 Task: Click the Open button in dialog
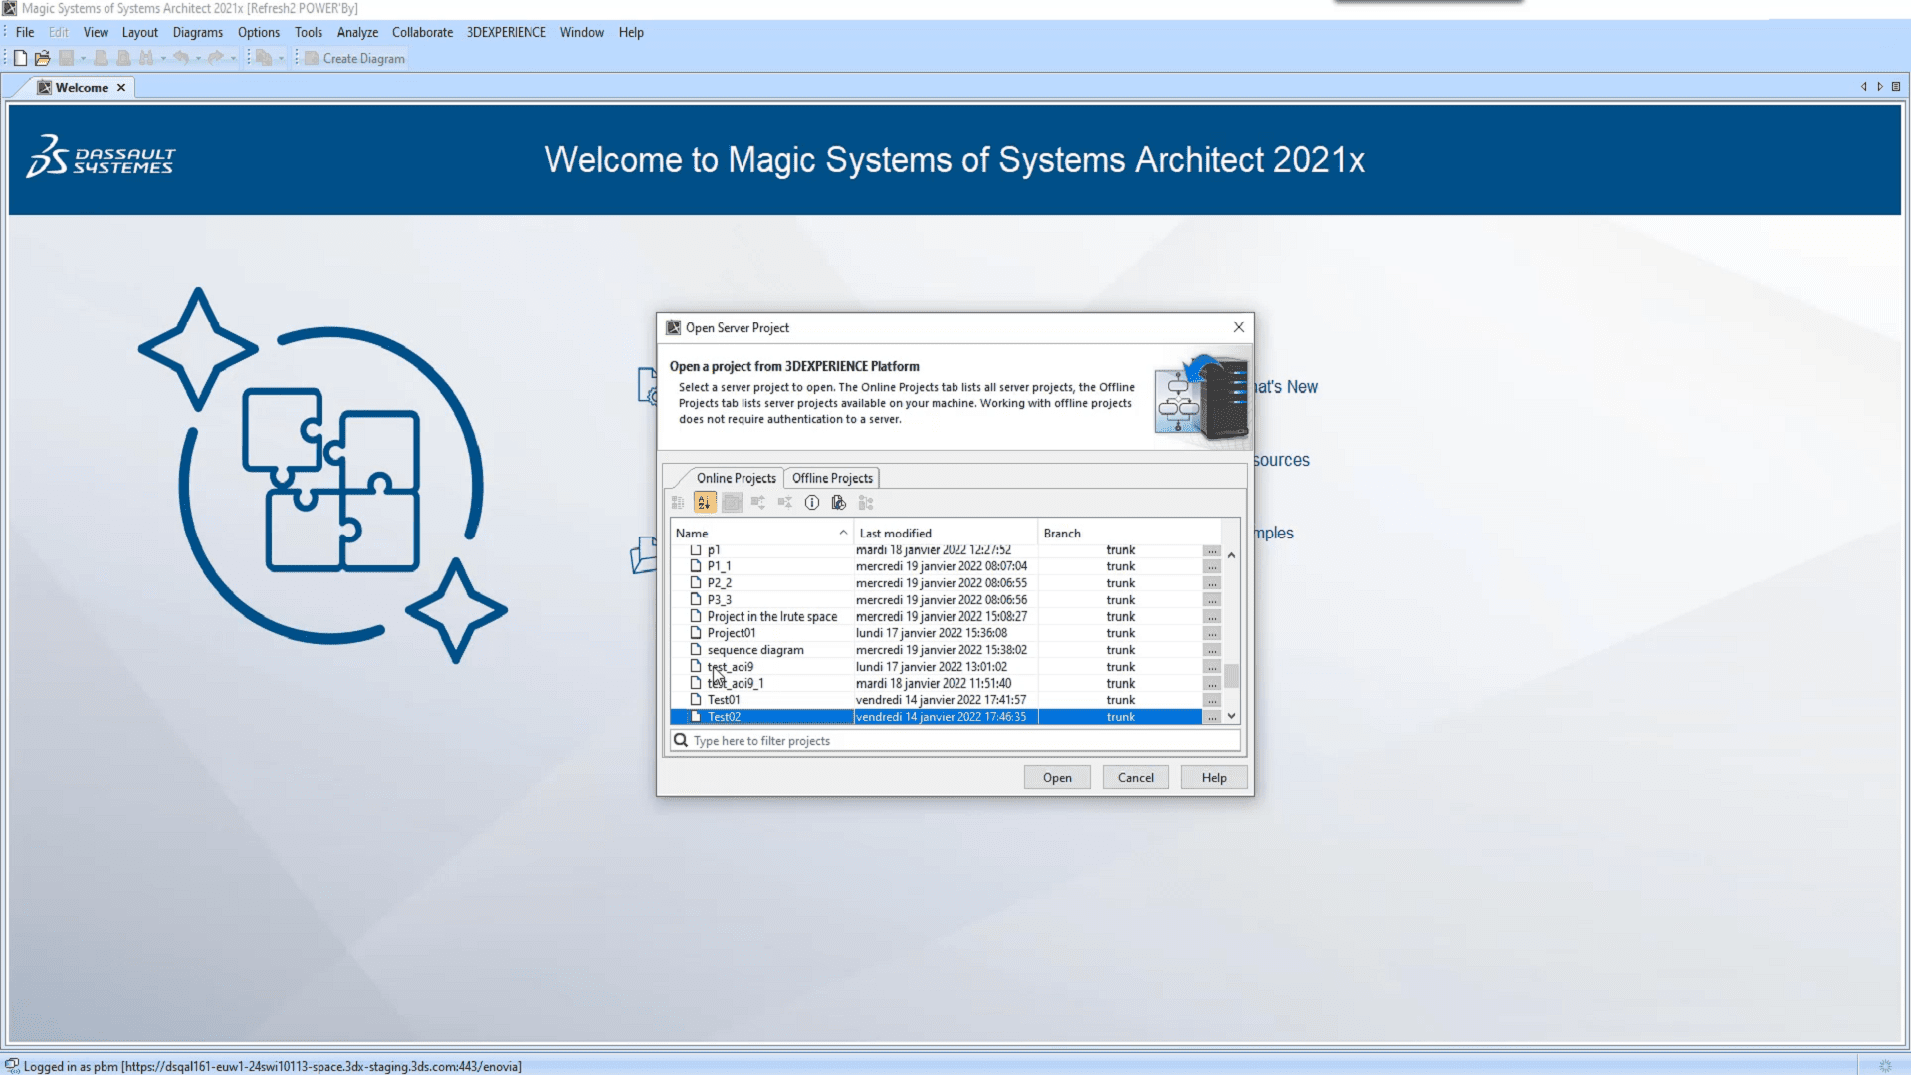coord(1057,777)
